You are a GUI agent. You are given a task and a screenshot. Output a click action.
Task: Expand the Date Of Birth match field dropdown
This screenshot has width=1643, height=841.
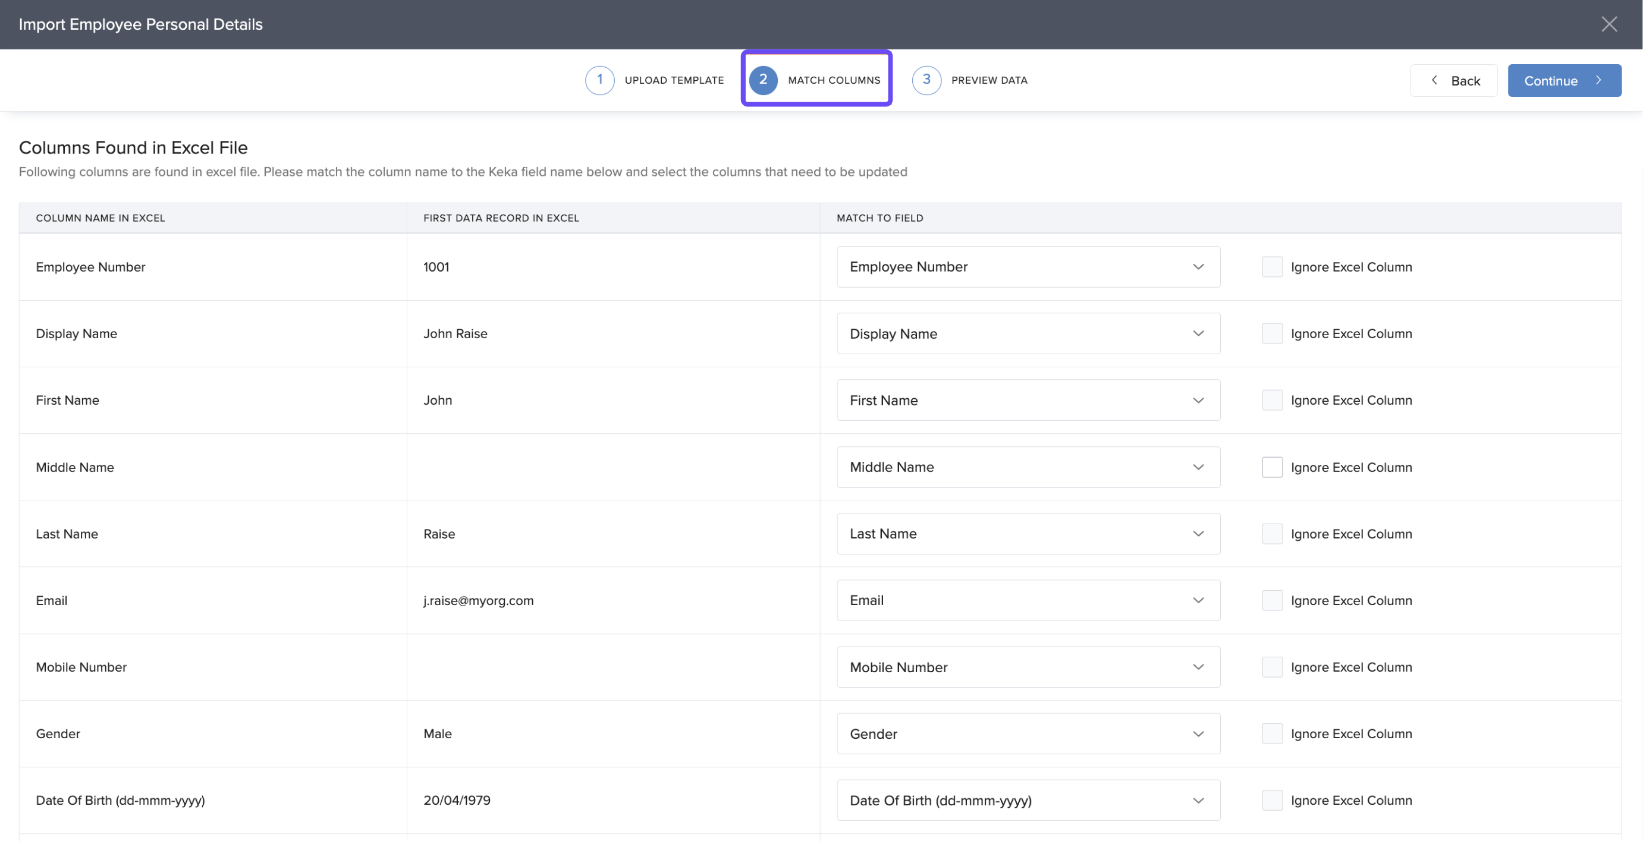tap(1028, 800)
